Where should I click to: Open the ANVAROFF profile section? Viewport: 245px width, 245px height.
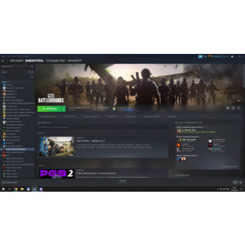coord(75,61)
